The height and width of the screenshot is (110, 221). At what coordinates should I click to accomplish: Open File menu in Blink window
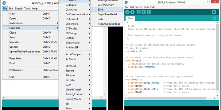pos(127,7)
